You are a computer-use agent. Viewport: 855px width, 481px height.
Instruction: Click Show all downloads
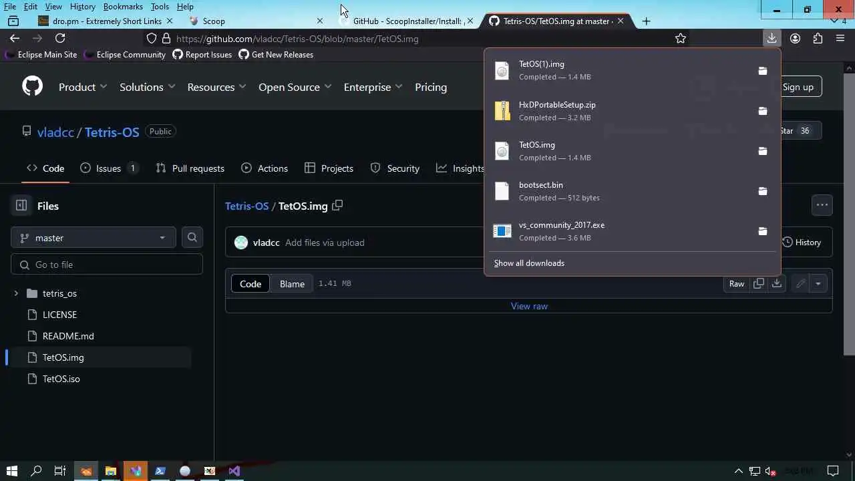click(x=529, y=263)
